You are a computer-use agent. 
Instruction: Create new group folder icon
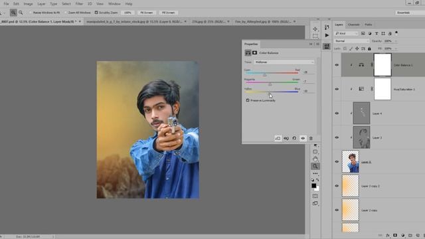pyautogui.click(x=410, y=236)
